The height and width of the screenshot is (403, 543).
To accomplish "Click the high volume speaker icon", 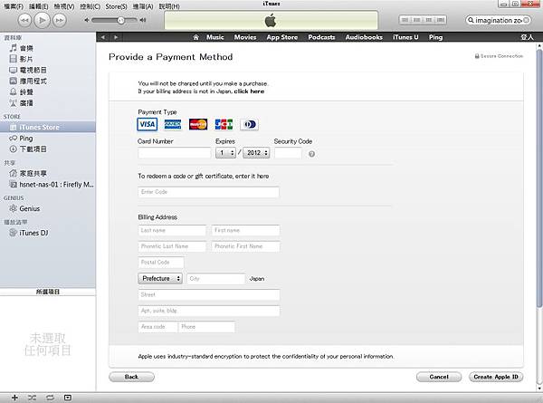I will point(143,20).
